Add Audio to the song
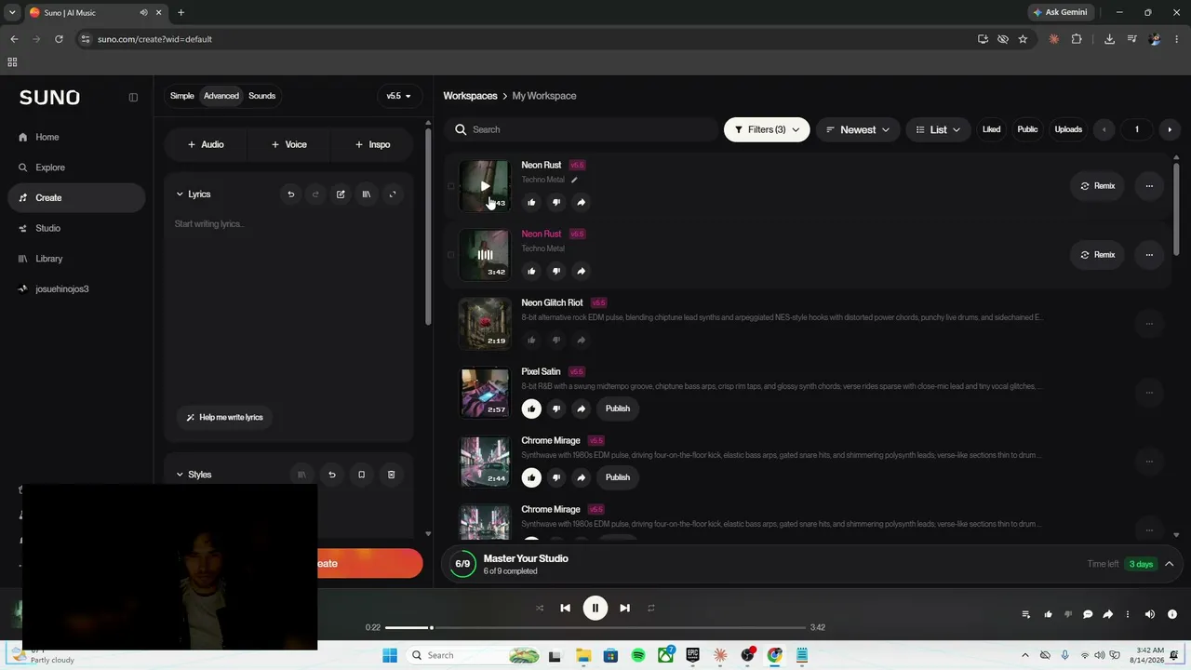This screenshot has height=670, width=1191. click(x=206, y=144)
